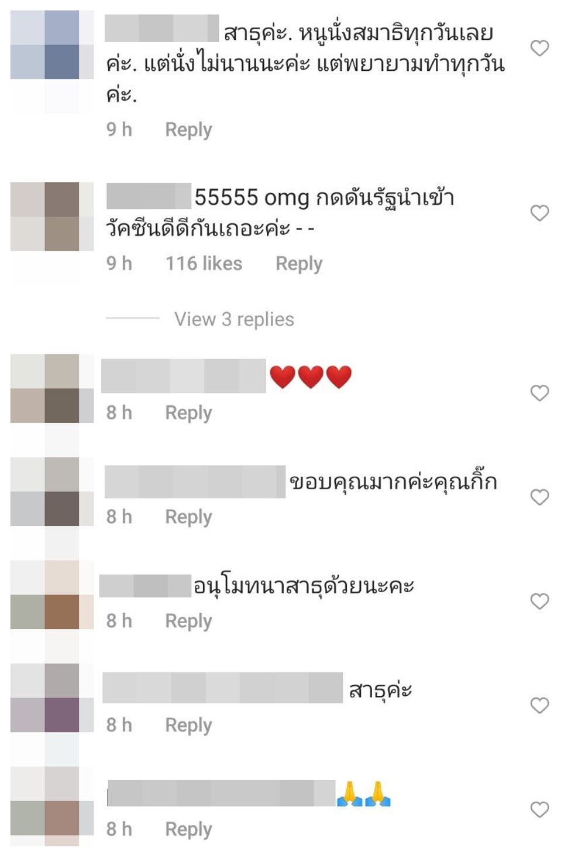Viewport: 585px width, 851px height.
Task: Reply to the red hearts comment
Action: 188,413
